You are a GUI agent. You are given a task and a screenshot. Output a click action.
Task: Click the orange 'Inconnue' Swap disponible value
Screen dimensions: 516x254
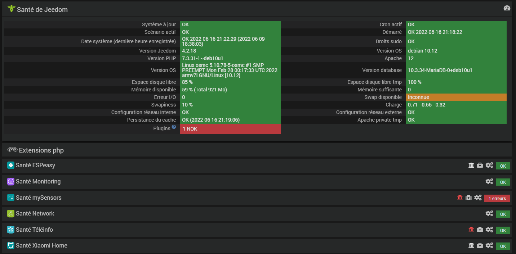click(456, 97)
